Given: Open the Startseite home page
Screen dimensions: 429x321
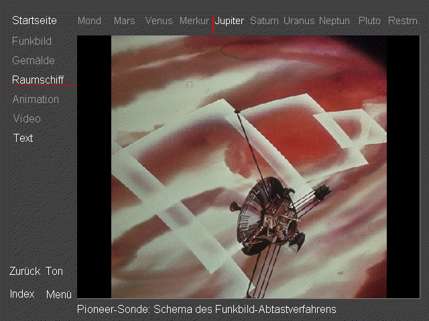Looking at the screenshot, I should [x=34, y=21].
